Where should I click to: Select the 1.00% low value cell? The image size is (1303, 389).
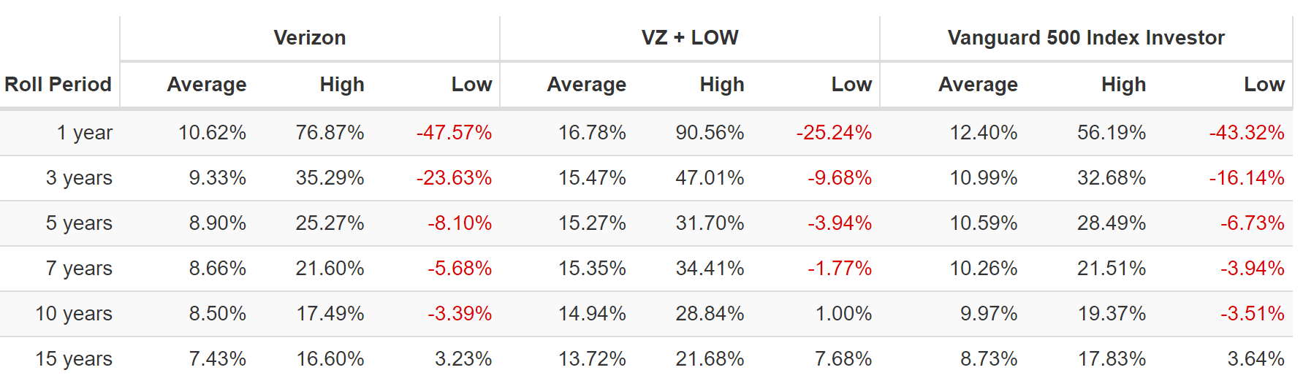(x=843, y=314)
